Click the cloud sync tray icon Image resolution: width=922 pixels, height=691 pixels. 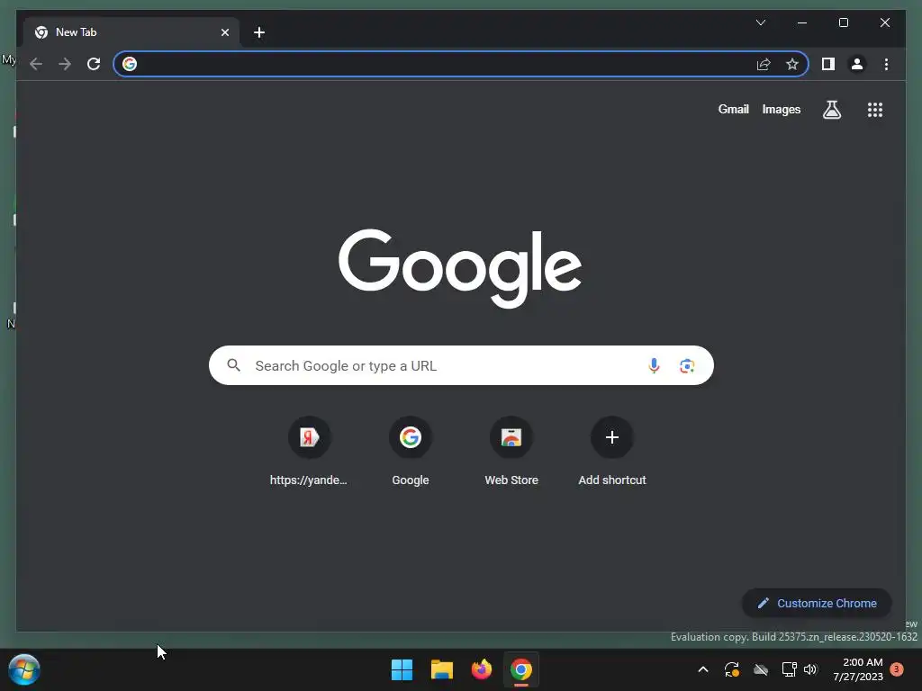[760, 669]
